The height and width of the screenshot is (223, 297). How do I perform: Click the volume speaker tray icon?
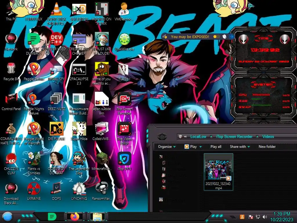pos(265,217)
